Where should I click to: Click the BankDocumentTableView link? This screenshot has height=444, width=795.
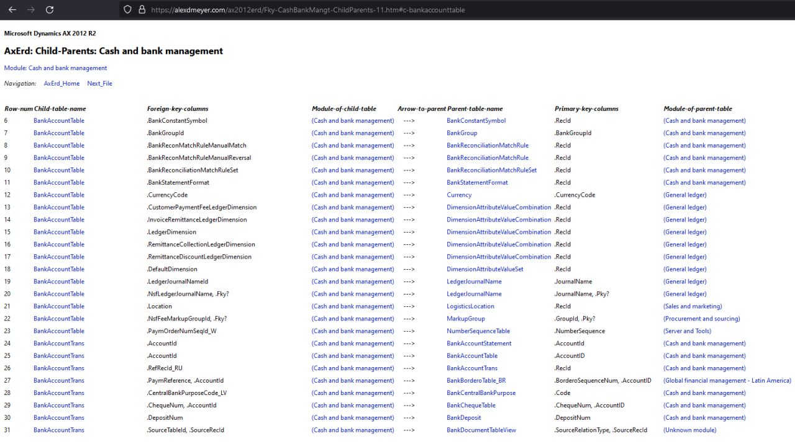click(481, 430)
